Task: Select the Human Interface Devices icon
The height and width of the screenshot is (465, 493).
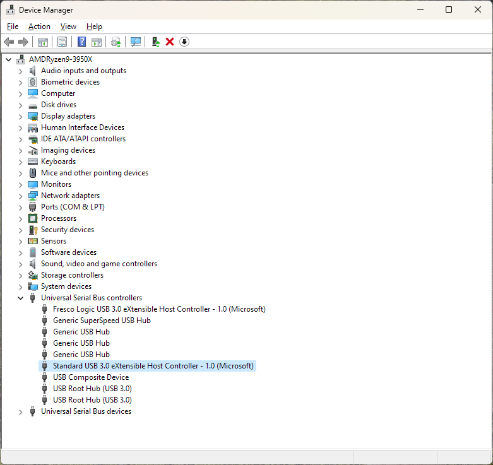Action: (33, 127)
